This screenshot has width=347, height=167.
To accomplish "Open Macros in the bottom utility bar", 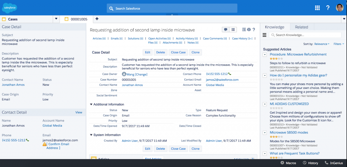I will tap(288, 163).
